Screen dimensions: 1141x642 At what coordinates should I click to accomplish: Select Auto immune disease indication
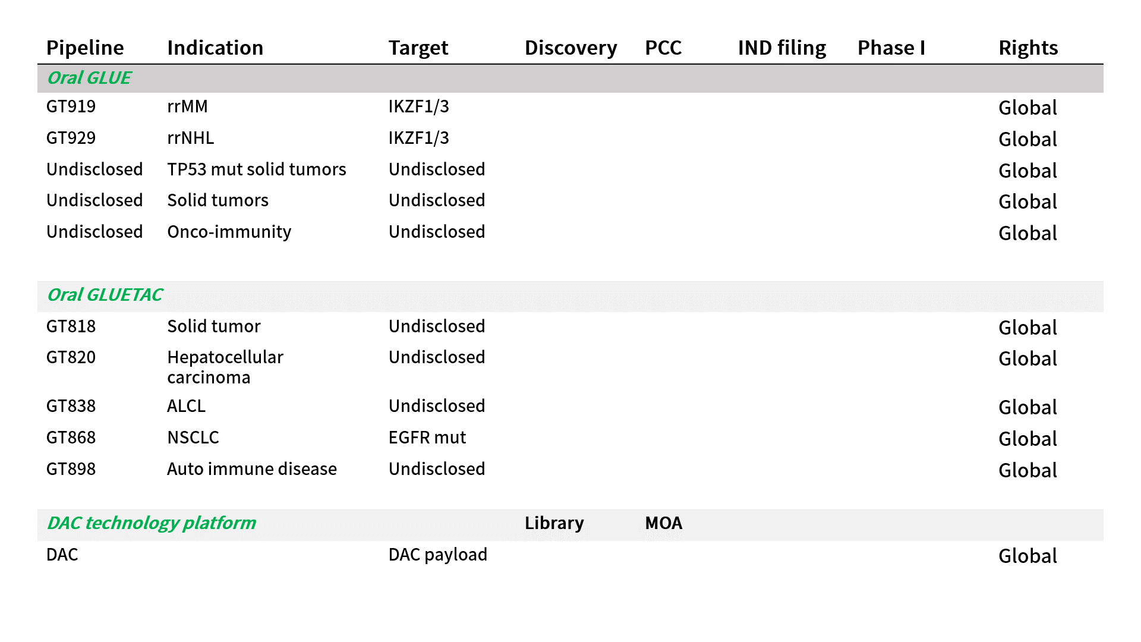point(252,469)
